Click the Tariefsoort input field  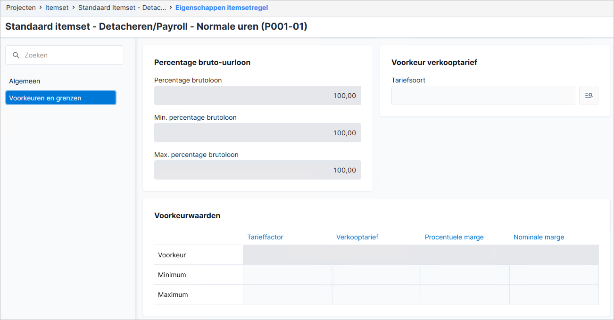click(x=483, y=95)
